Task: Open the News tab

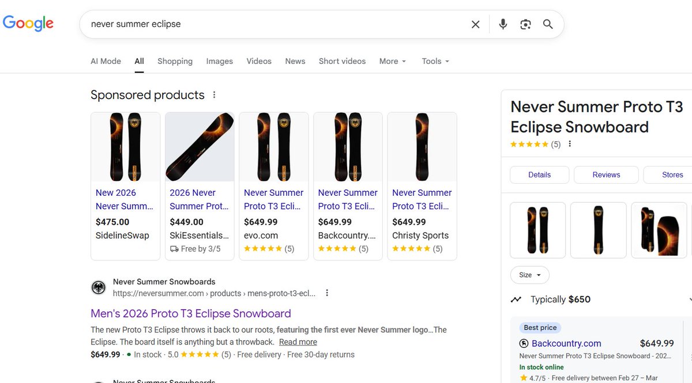Action: pyautogui.click(x=295, y=61)
